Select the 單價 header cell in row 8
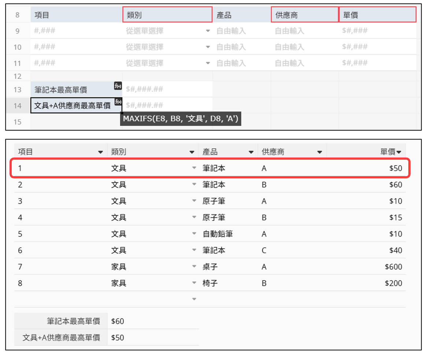The width and height of the screenshot is (427, 356). (x=377, y=15)
